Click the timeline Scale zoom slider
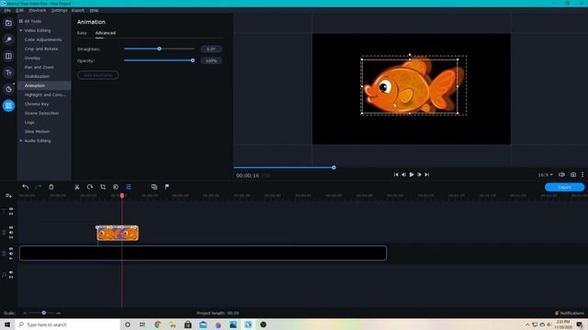Screen dimensions: 588x330 (44, 313)
